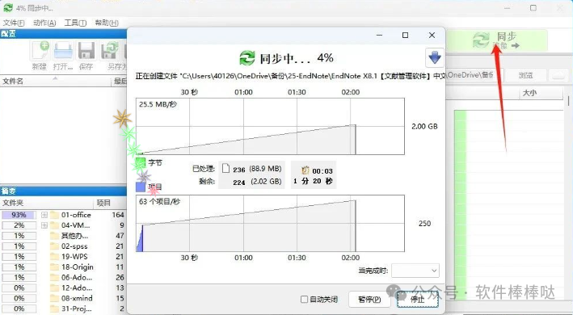This screenshot has height=315, width=573.
Task: Click the 已处理 88.9 MB value
Action: pos(266,169)
